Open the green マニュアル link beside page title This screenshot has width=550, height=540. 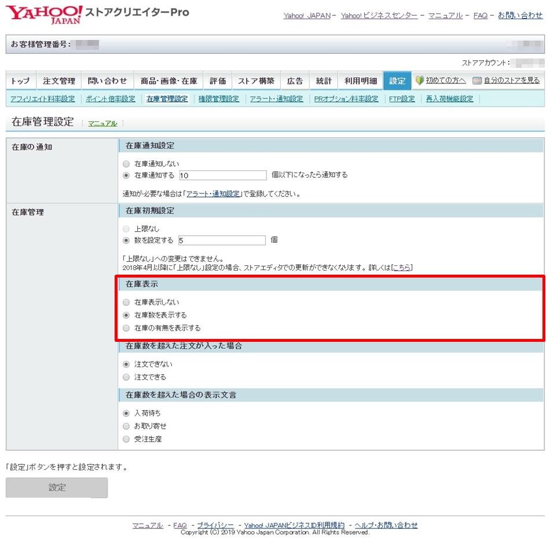(102, 123)
